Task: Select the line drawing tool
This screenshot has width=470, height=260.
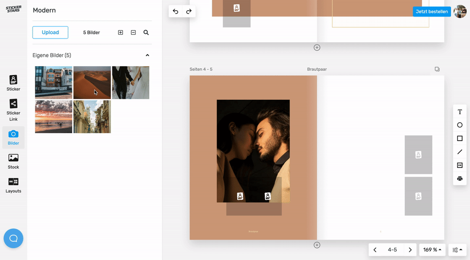Action: point(460,152)
